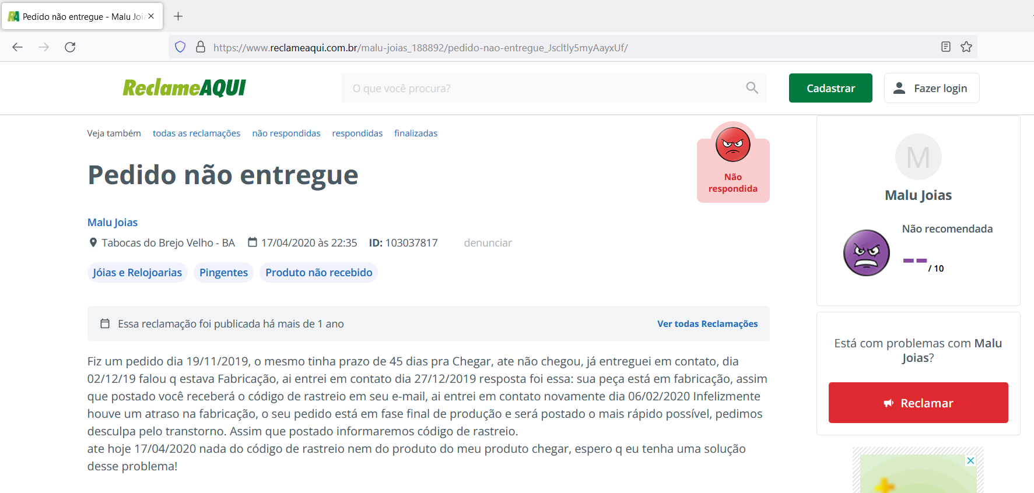Screen dimensions: 1034x493
Task: Click the browser back arrow
Action: tap(17, 47)
